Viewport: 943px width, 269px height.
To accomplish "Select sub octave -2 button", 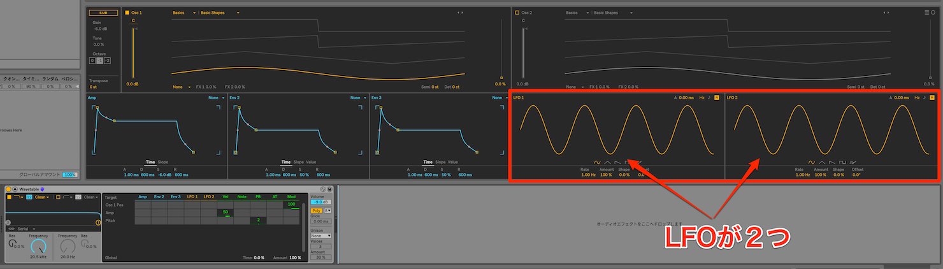I will (x=107, y=61).
